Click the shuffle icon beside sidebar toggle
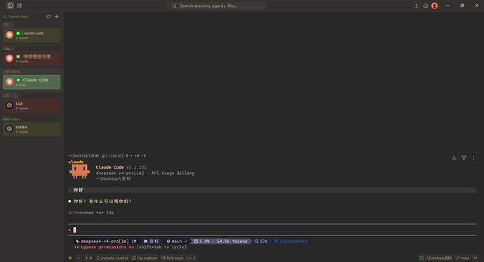 pos(19,6)
